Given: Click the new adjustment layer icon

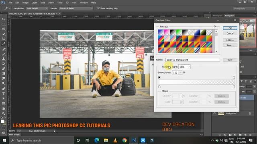Looking at the screenshot, I should tap(235, 135).
